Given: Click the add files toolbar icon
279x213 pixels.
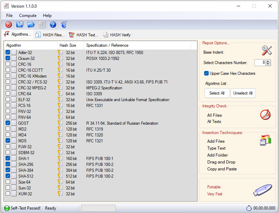Looking at the screenshot, I should click(x=20, y=25).
